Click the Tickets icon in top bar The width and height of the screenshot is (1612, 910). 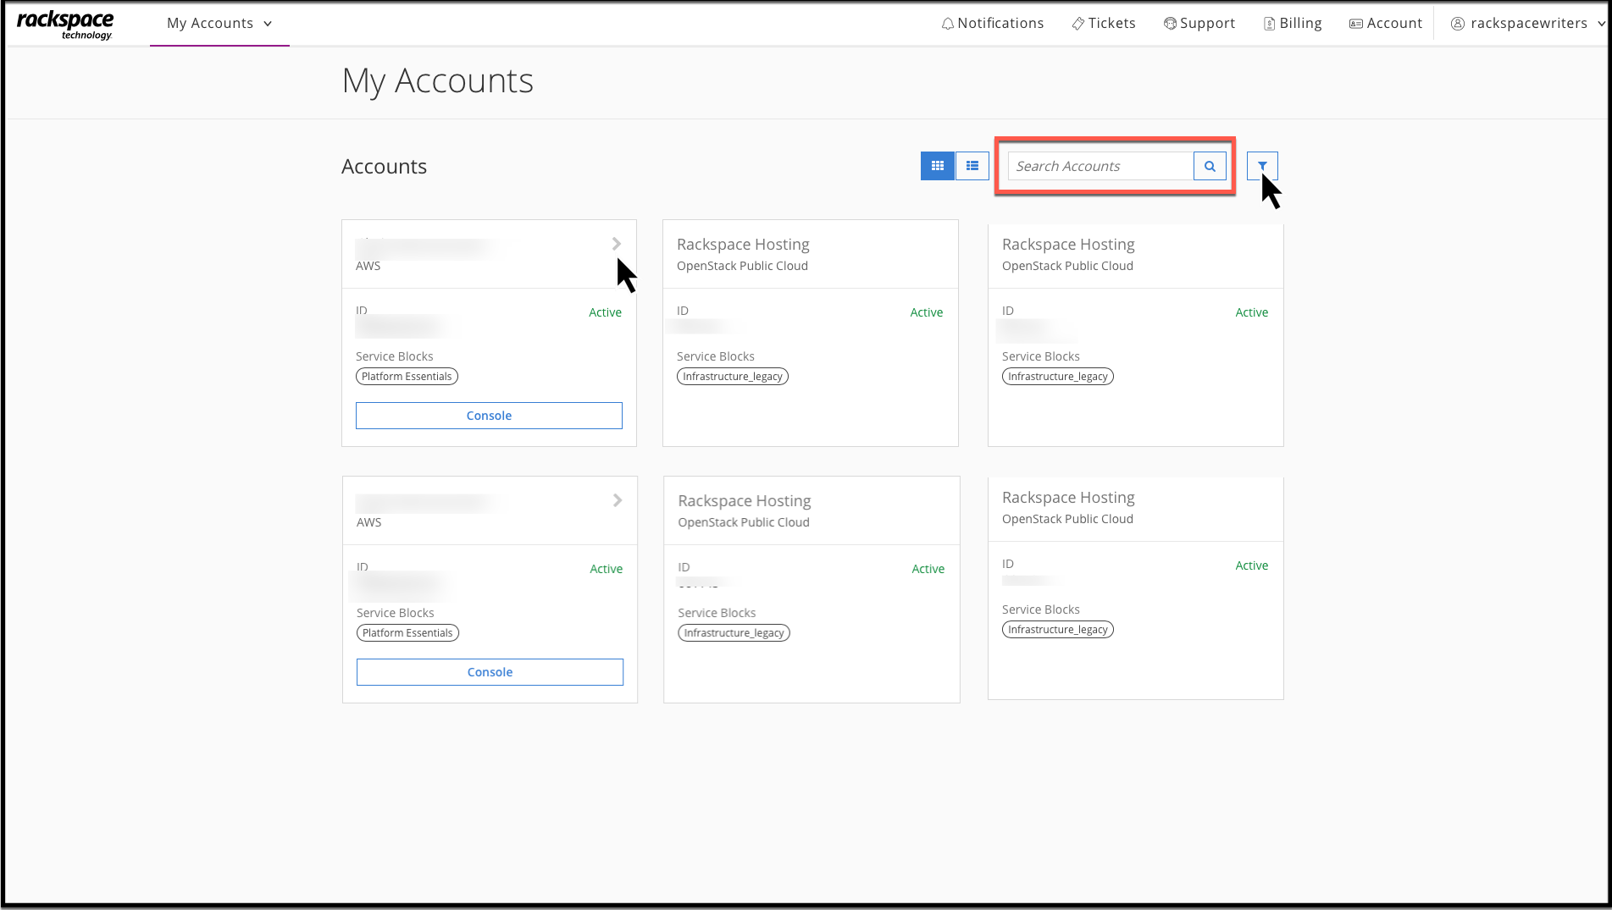(x=1078, y=23)
